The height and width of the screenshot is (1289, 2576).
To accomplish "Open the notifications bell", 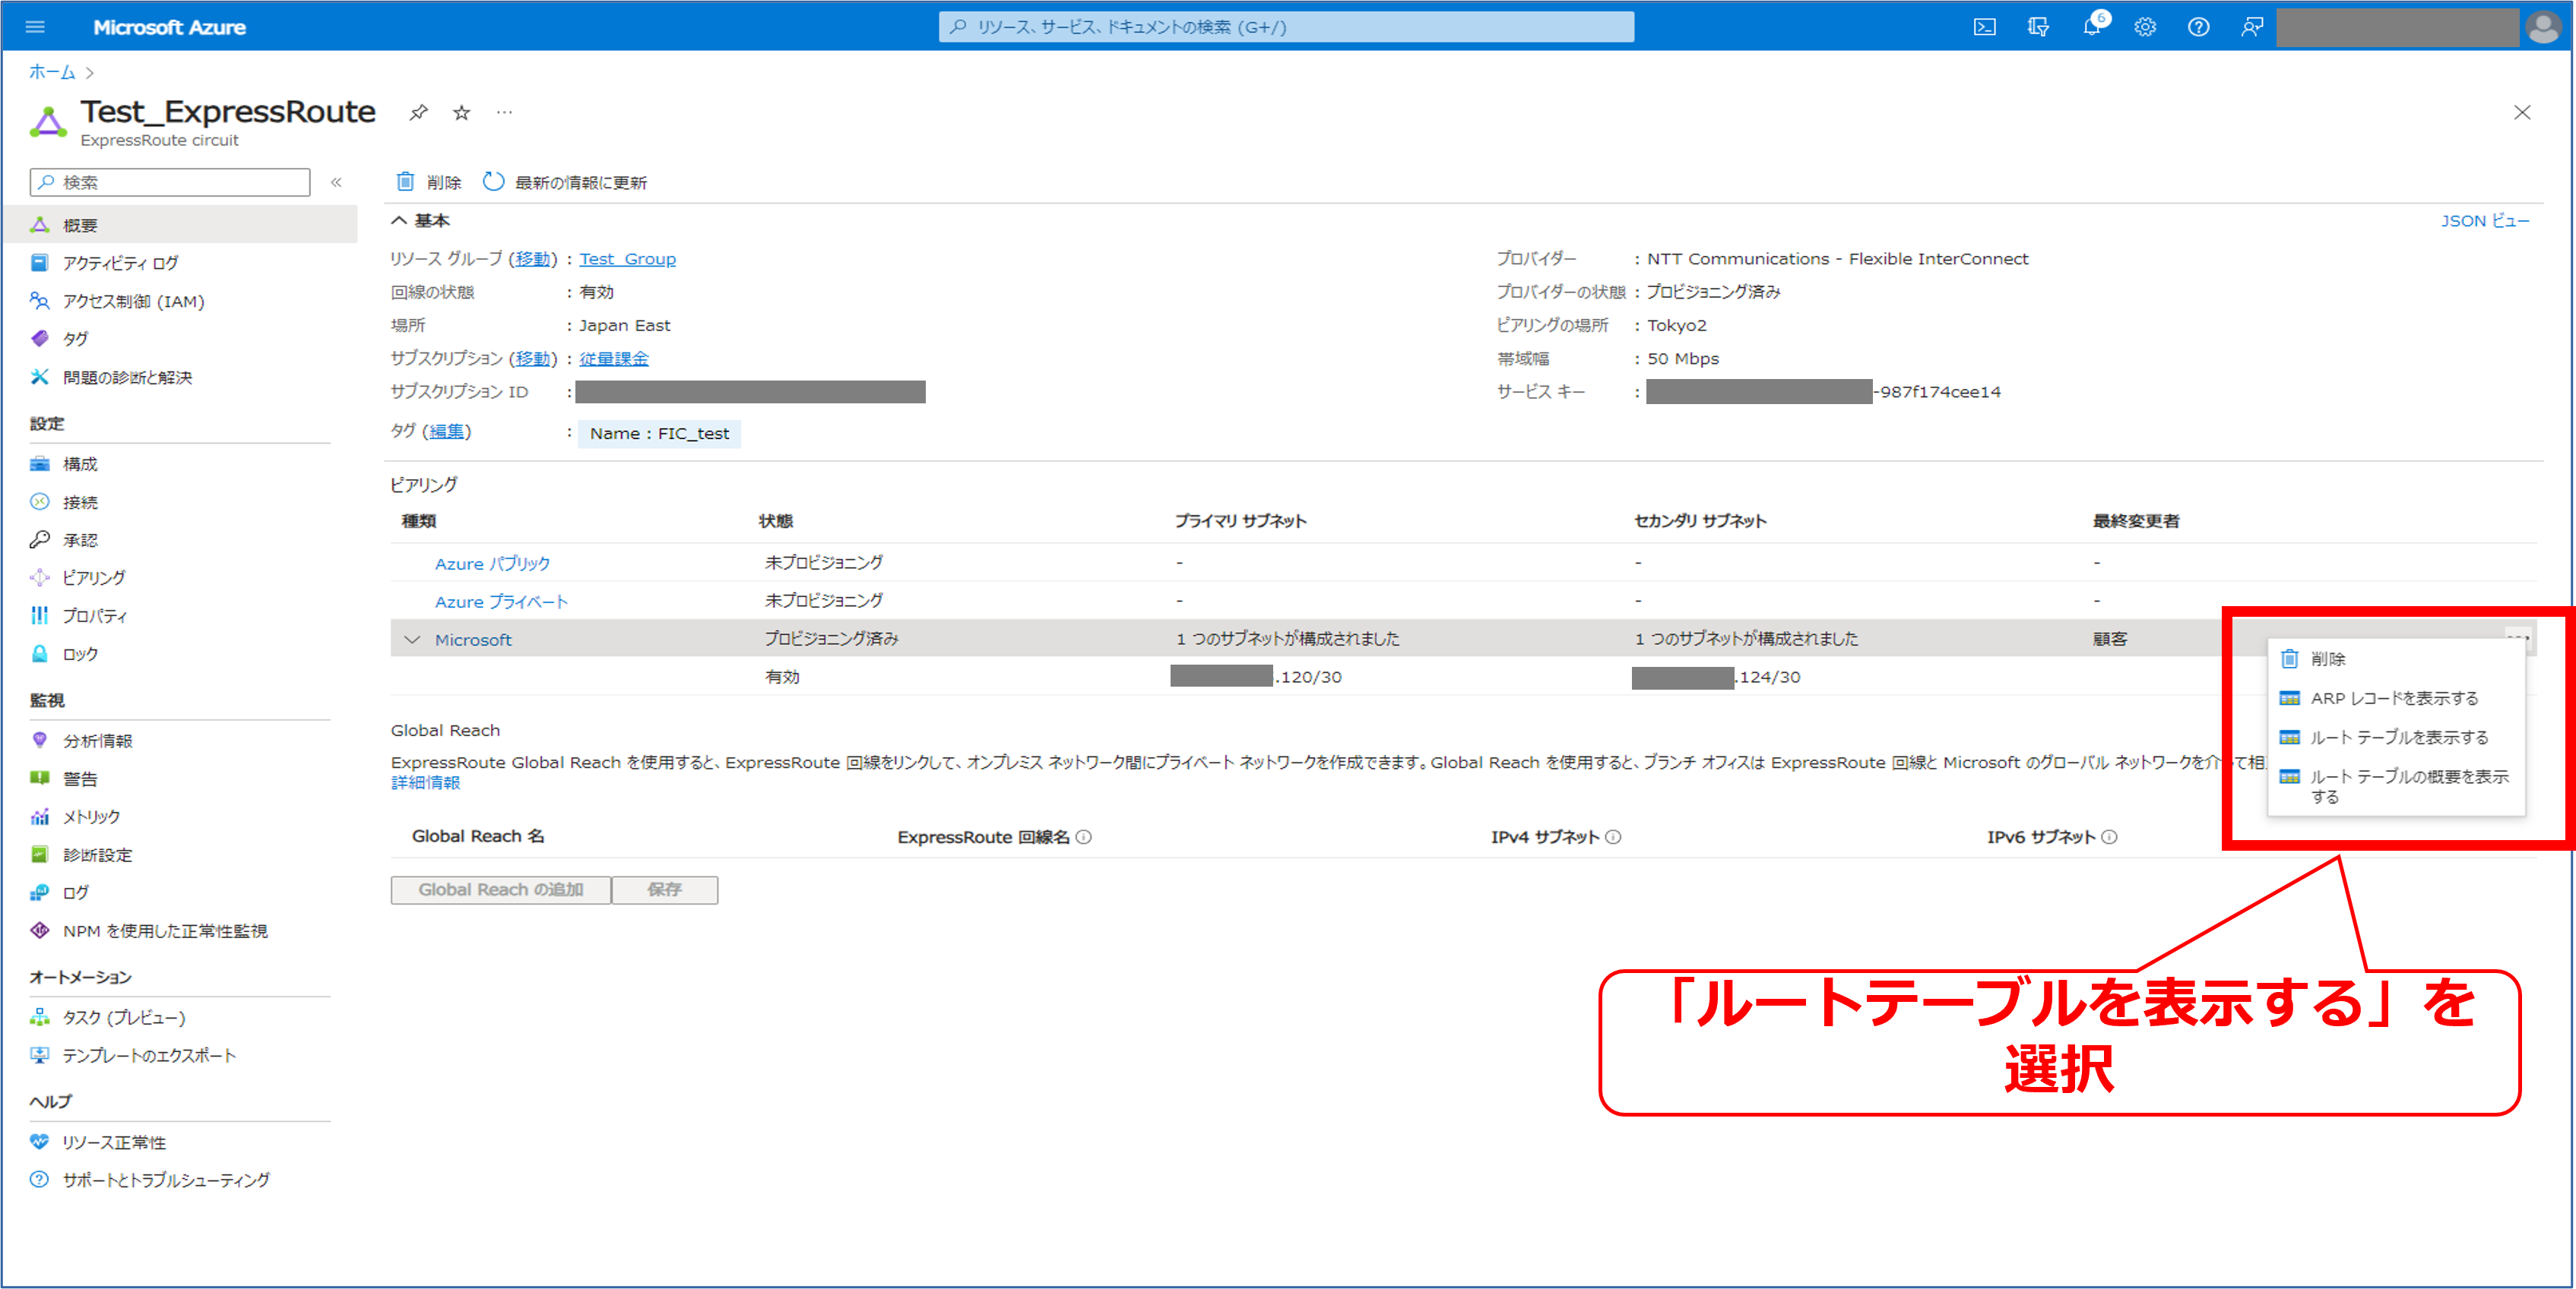I will (2091, 27).
